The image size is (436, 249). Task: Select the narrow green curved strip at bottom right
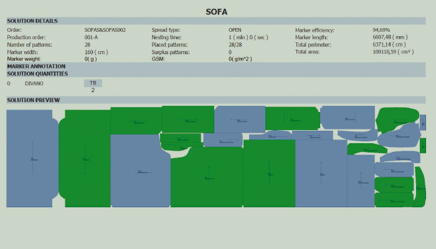[x=420, y=187]
